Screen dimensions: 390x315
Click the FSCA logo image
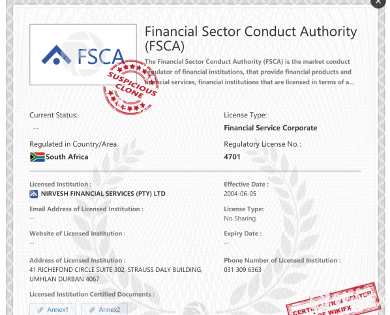(x=83, y=55)
